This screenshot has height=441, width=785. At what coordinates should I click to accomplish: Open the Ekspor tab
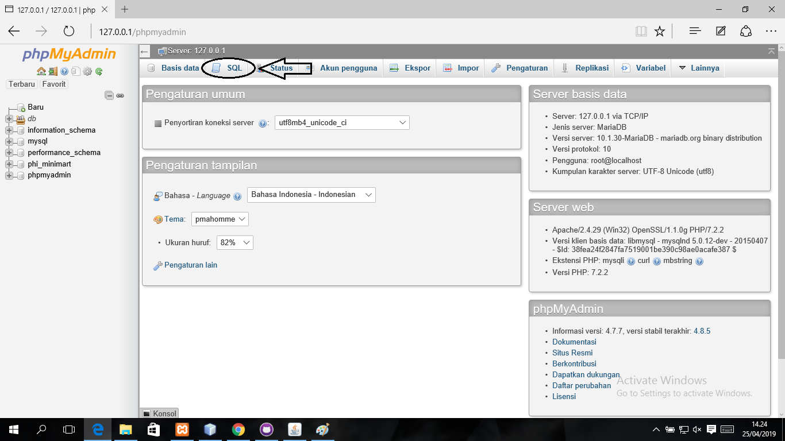[x=410, y=68]
